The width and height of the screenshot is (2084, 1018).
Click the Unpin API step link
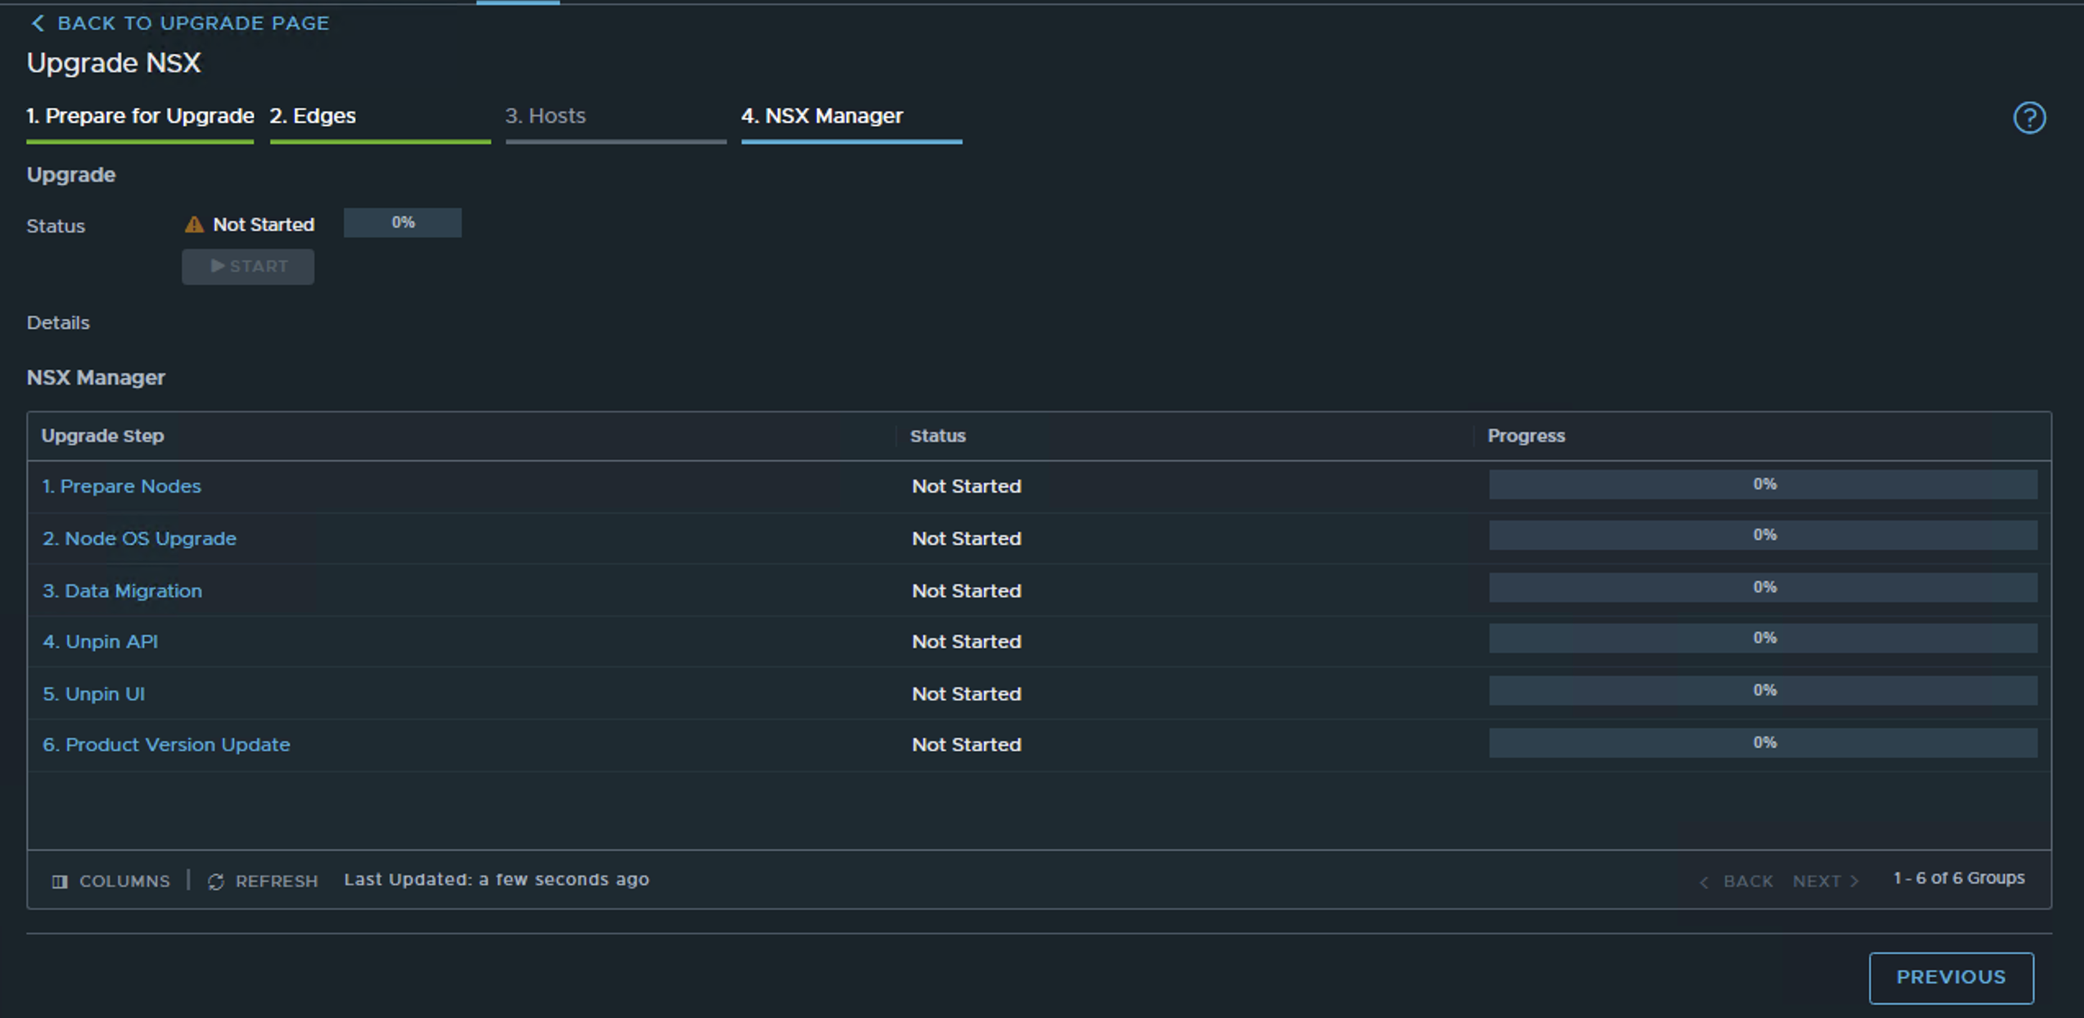click(x=100, y=642)
